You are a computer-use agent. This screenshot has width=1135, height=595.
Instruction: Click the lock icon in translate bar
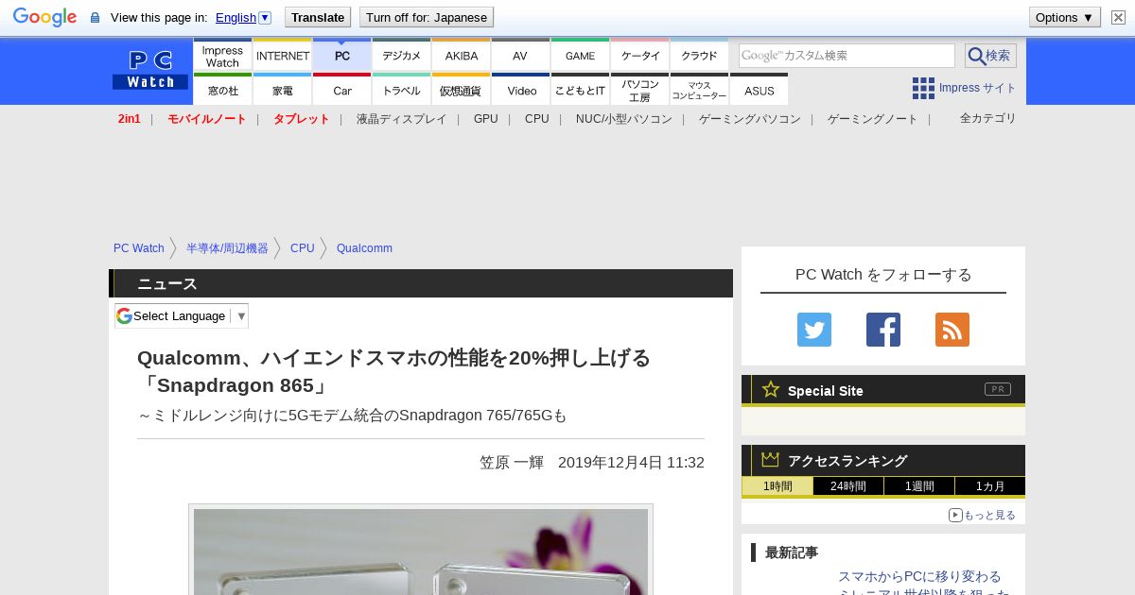tap(95, 18)
